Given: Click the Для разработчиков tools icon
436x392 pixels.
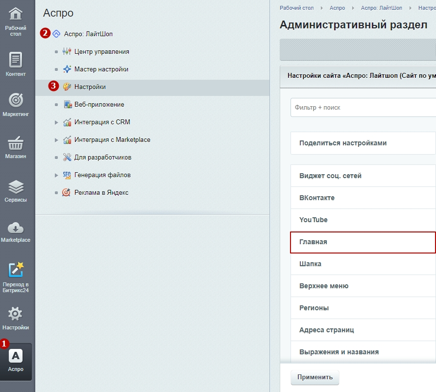Looking at the screenshot, I should click(x=67, y=157).
